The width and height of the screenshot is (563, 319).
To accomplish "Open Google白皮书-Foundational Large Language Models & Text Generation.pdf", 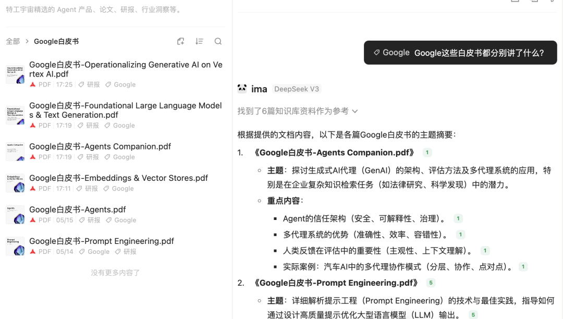I will coord(126,110).
